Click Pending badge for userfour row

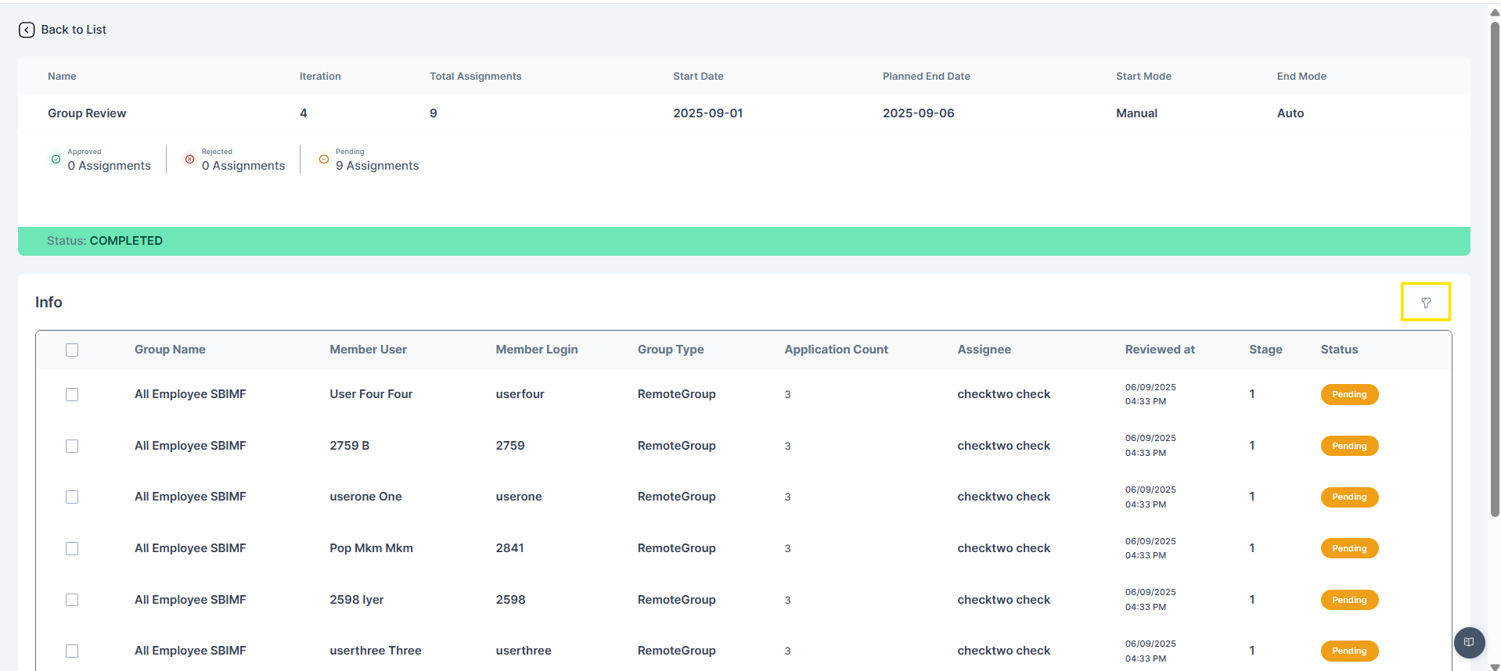[x=1349, y=394]
